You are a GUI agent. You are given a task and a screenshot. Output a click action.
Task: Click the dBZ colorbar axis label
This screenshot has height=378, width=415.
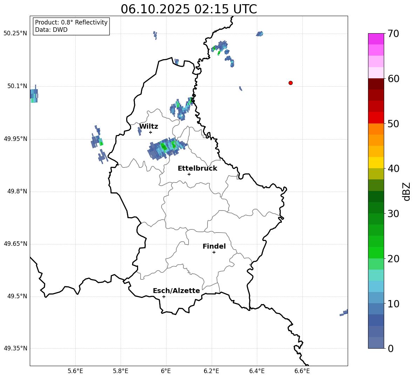407,191
